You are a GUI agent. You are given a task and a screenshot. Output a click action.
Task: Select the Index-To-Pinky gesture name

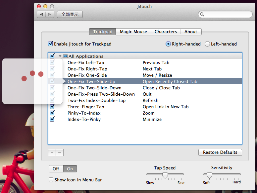pos(84,119)
